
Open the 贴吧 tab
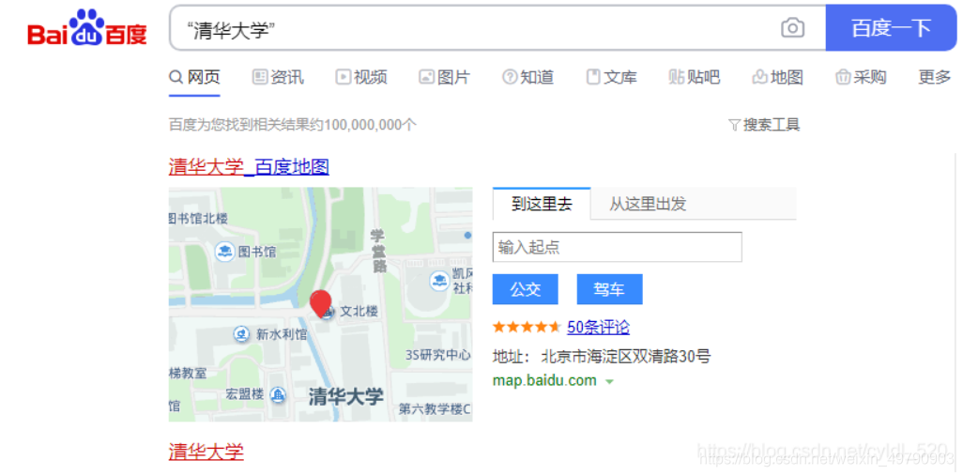694,77
